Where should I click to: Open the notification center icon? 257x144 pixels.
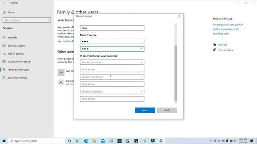click(x=252, y=141)
